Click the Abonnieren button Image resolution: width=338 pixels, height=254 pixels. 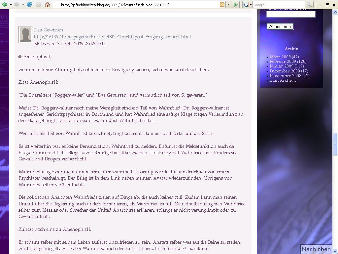pos(280,26)
